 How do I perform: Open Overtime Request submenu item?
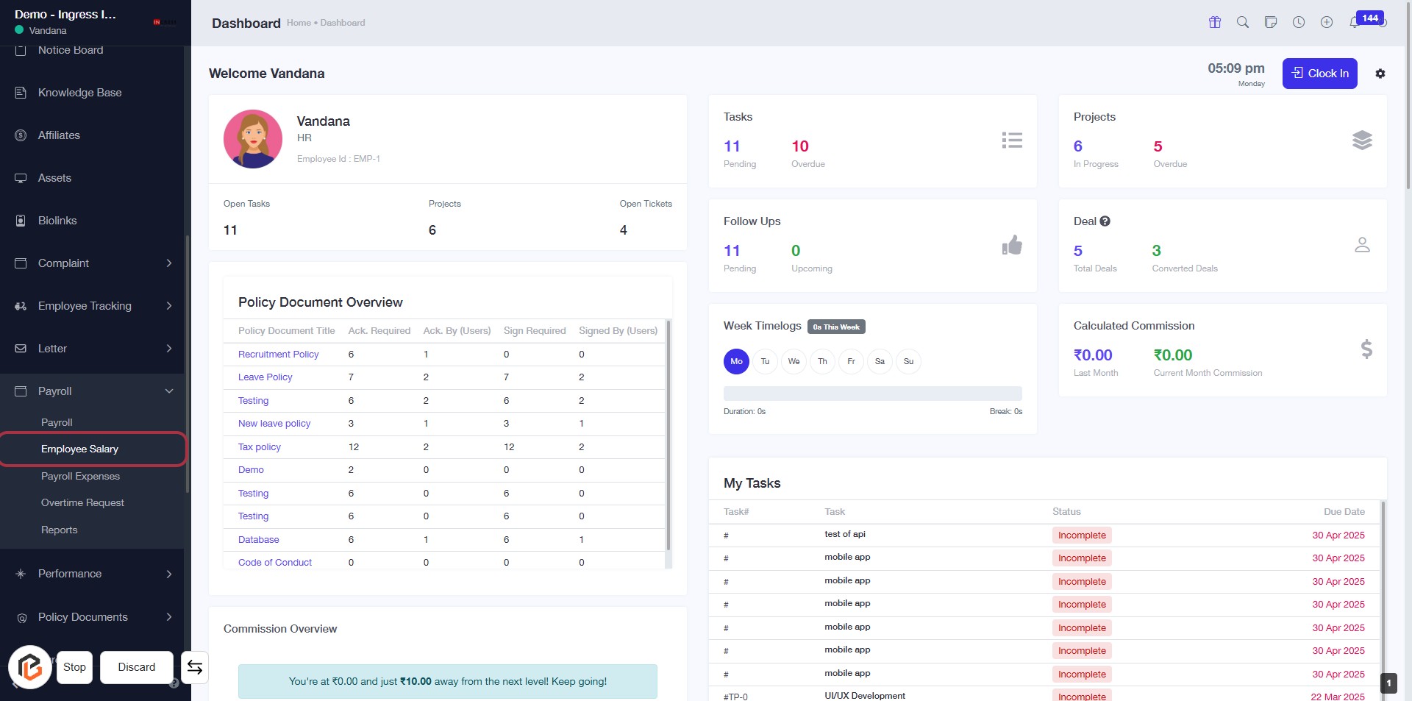pyautogui.click(x=82, y=503)
